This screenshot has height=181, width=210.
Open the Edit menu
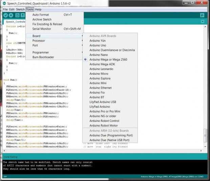coord(12,9)
